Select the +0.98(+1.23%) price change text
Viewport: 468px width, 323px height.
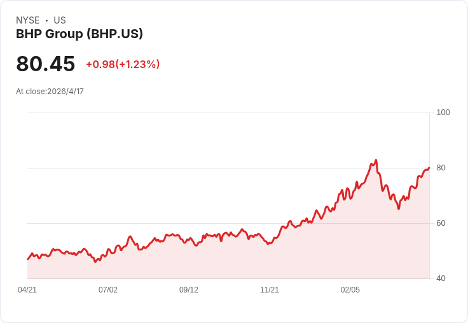pos(123,64)
